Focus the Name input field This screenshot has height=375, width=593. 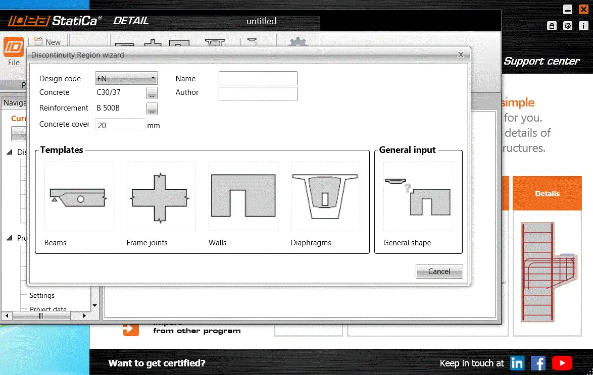(258, 78)
